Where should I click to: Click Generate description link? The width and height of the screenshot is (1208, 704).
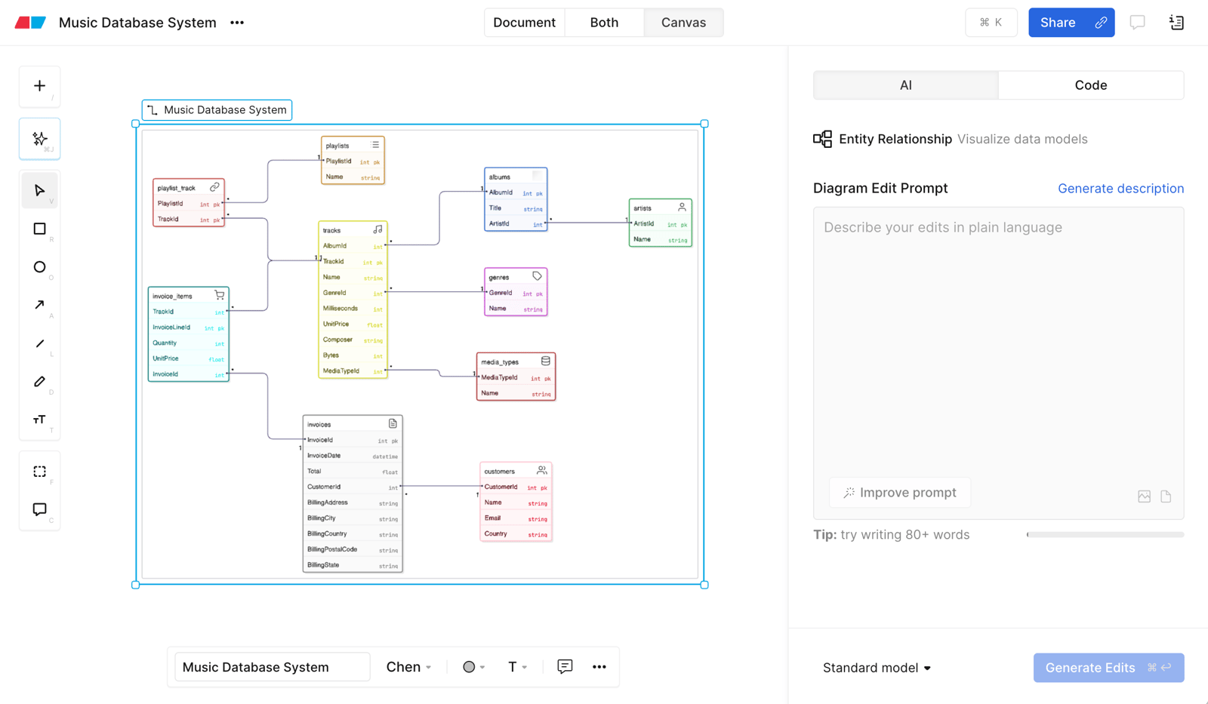tap(1120, 189)
